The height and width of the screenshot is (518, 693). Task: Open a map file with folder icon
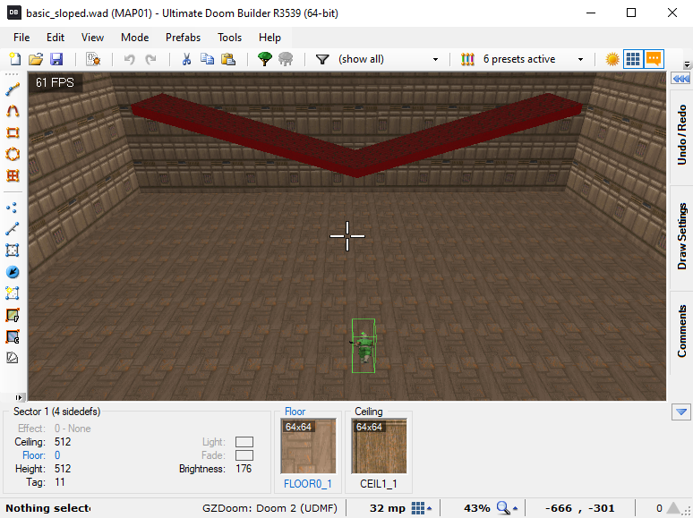click(x=36, y=59)
